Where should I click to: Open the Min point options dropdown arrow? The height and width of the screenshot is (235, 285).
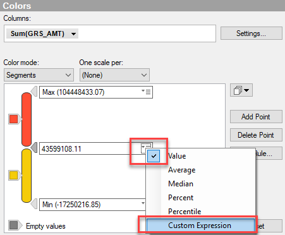tap(143, 203)
